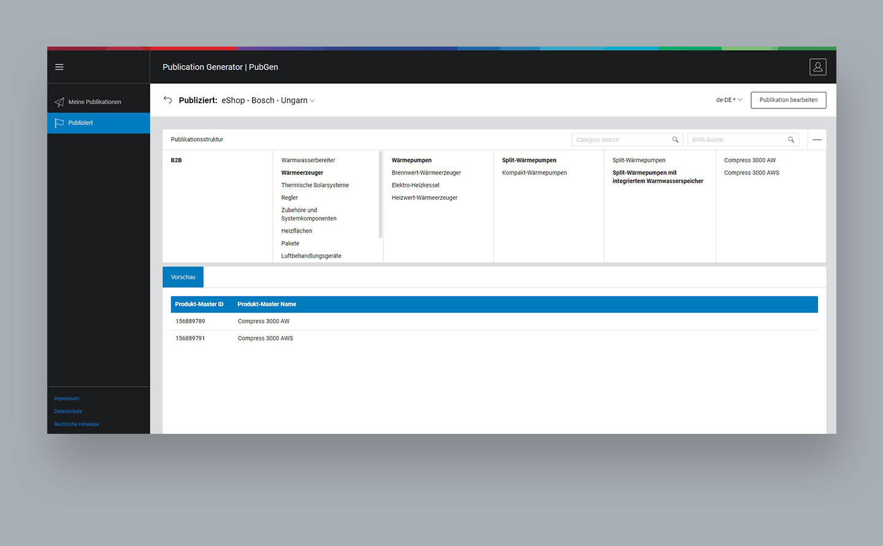Click product ID 156889791

[190, 338]
